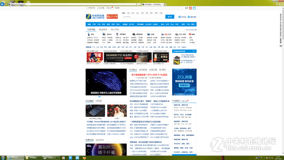Open the blue bird taskbar icon
This screenshot has width=284, height=160.
pos(70,158)
